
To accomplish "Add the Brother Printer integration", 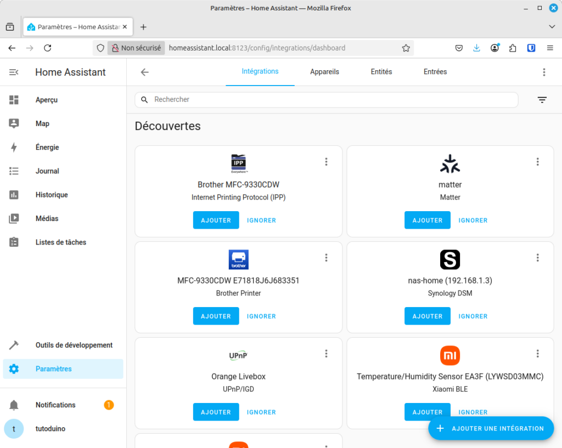I will [216, 316].
